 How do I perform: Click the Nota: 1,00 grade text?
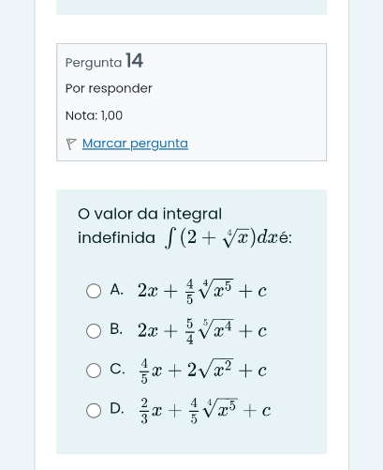click(x=94, y=115)
